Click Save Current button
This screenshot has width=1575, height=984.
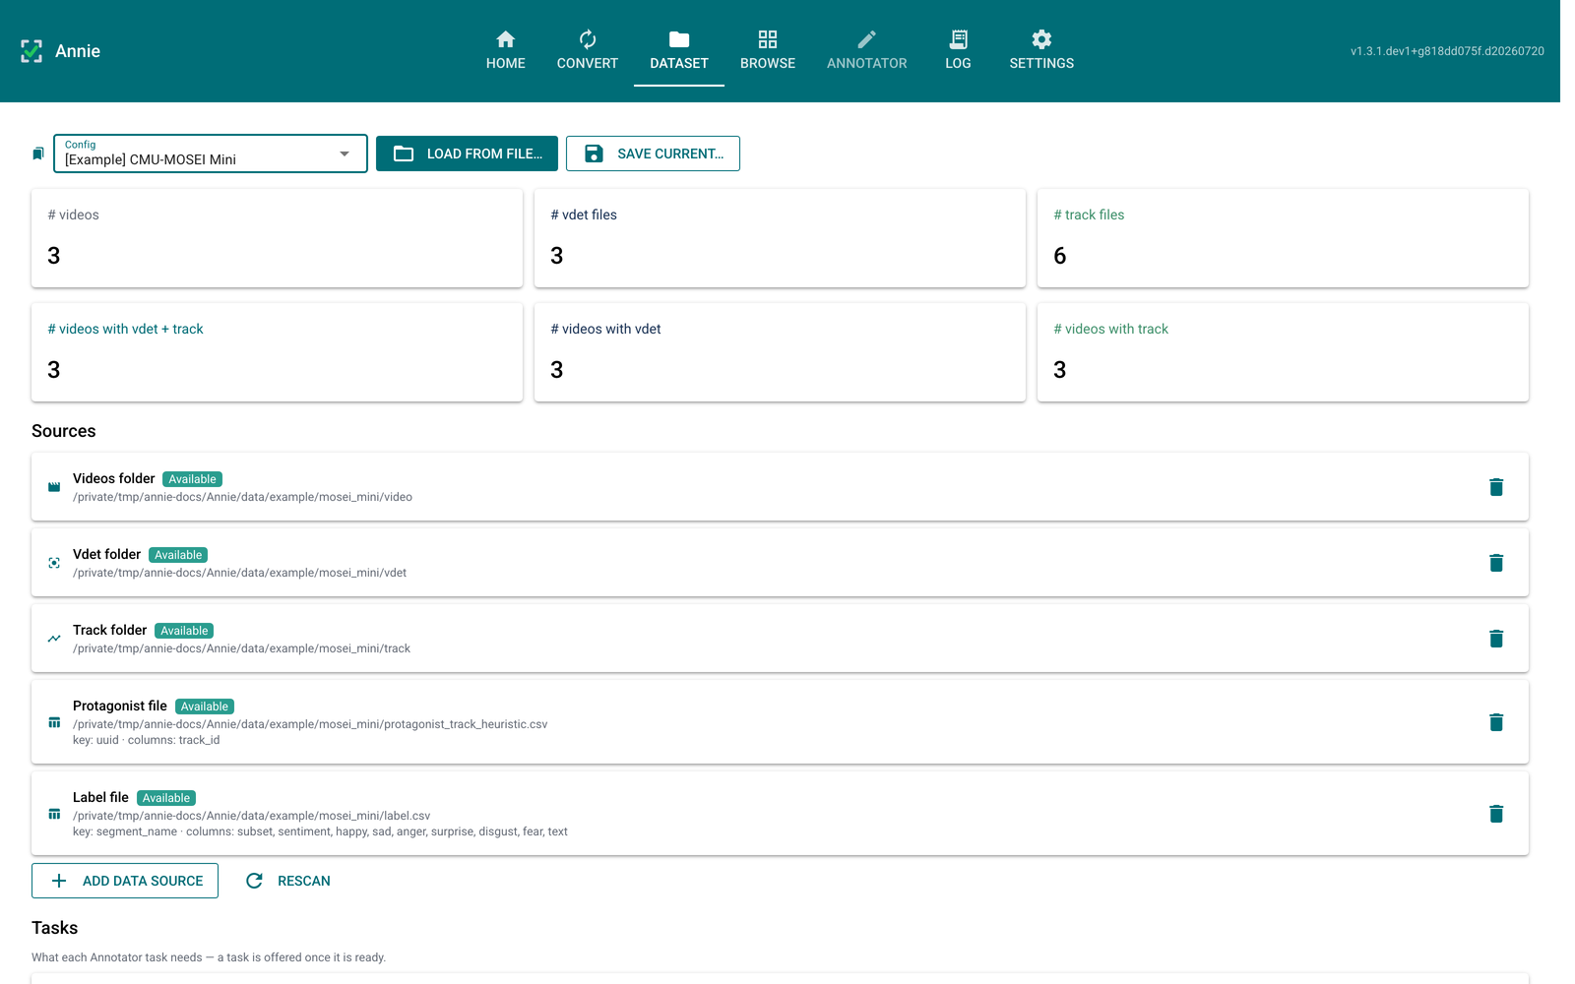coord(653,154)
